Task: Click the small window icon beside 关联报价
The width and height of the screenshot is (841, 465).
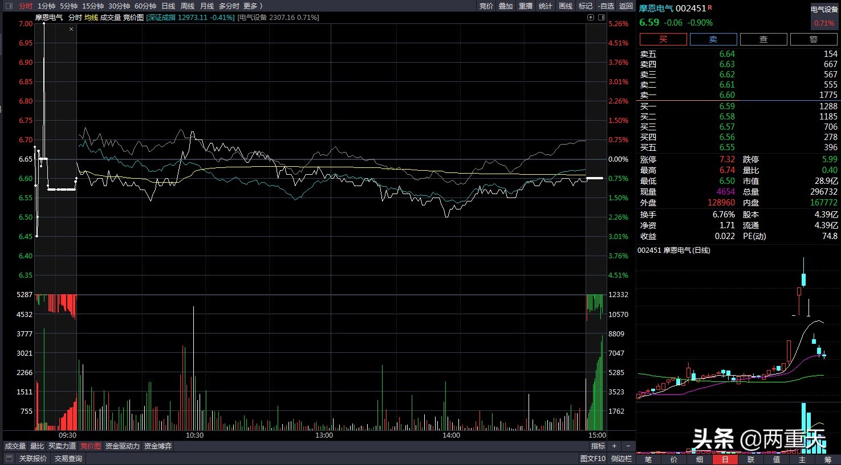Action: click(9, 459)
